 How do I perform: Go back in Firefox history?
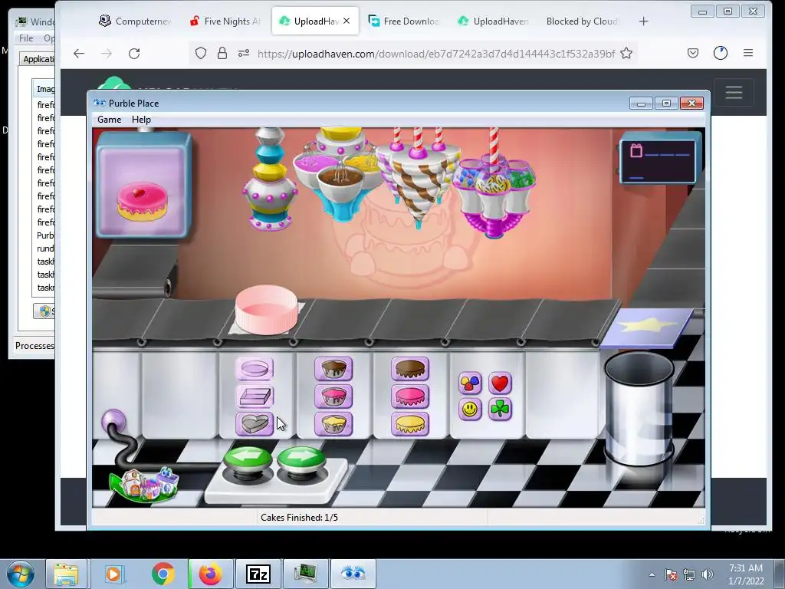79,54
